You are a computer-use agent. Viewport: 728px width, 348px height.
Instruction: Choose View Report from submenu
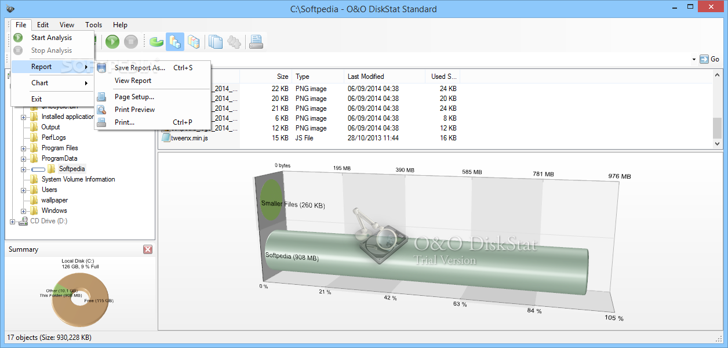coord(152,81)
